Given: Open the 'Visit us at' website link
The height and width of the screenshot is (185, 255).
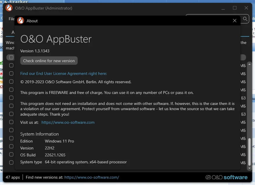Looking at the screenshot, I should [x=68, y=122].
